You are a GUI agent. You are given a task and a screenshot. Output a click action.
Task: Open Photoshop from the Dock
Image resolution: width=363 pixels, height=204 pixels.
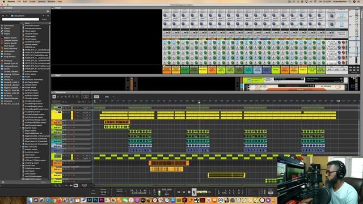click(x=95, y=200)
